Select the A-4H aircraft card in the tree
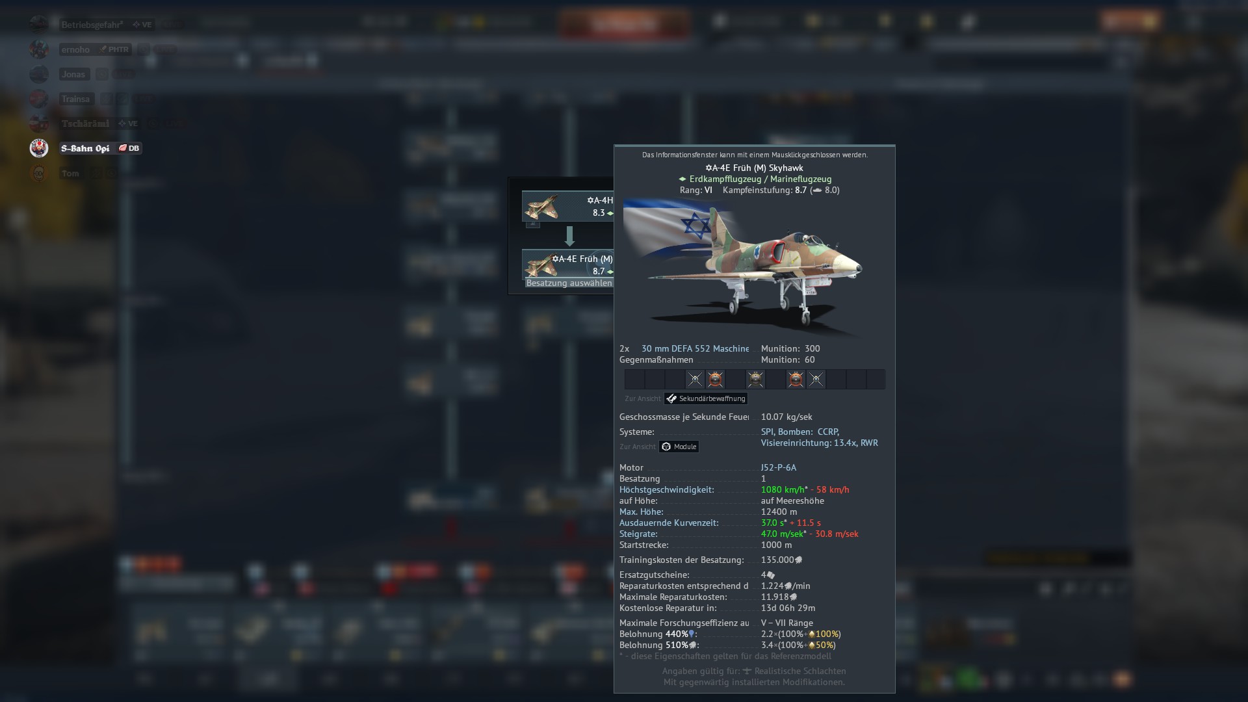Viewport: 1248px width, 702px height. pos(568,207)
